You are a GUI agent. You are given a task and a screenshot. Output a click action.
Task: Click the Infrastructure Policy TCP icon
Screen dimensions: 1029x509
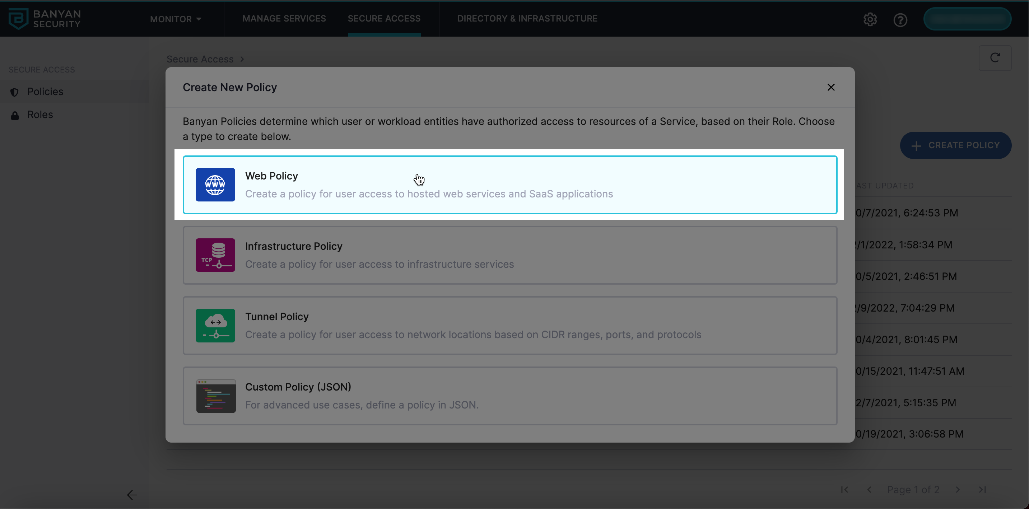[215, 255]
